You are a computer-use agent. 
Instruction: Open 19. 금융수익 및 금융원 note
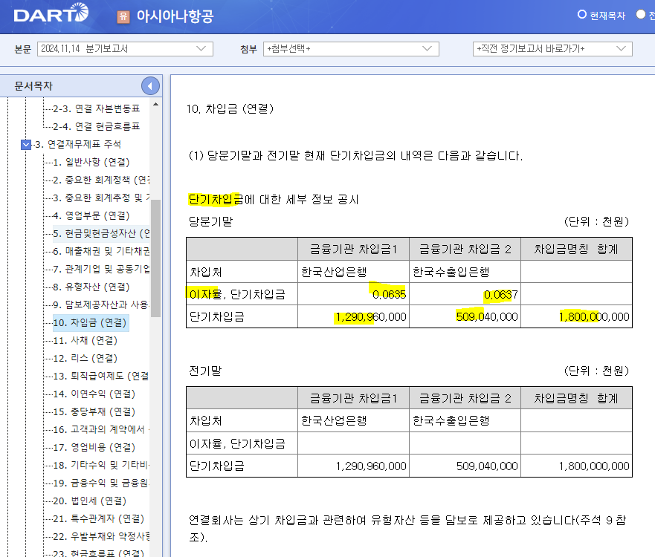101,483
